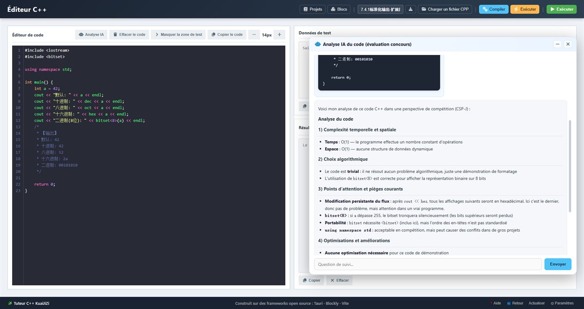Click the Éditeur de code panel label

29,35
